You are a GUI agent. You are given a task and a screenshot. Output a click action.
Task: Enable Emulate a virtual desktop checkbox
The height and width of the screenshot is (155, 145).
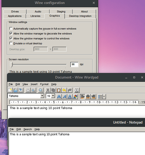11,43
